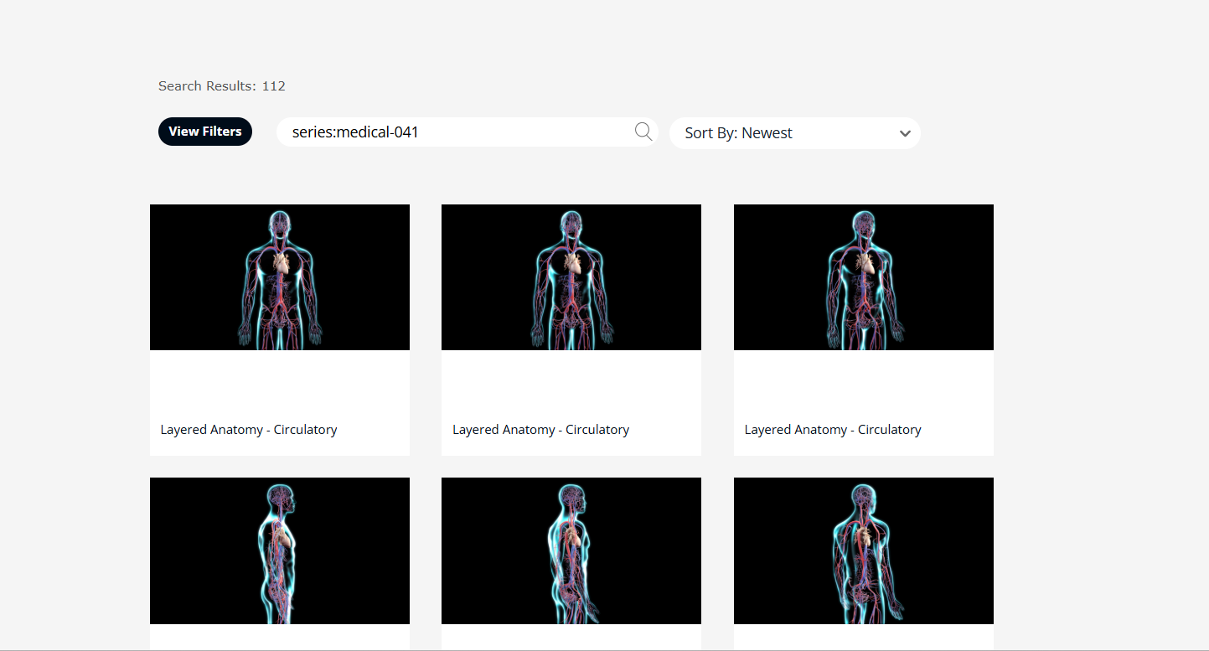Open the bottom-left side-profile anatomy thumbnail
The image size is (1209, 651).
(279, 550)
